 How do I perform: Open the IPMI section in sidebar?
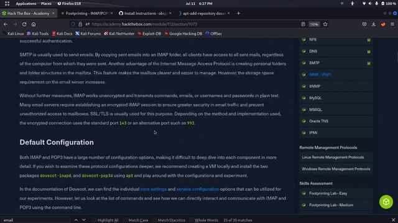click(336, 133)
